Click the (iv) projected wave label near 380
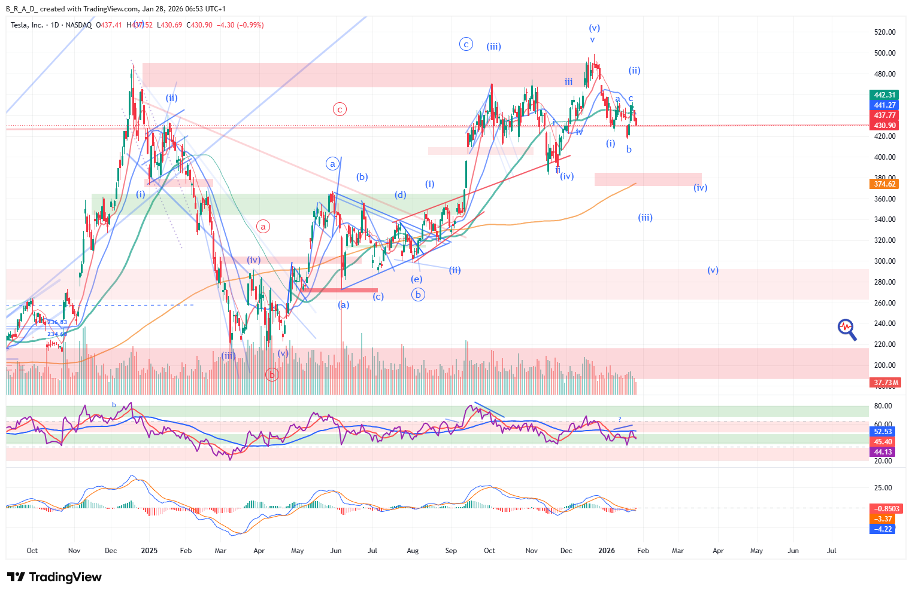 pyautogui.click(x=700, y=188)
